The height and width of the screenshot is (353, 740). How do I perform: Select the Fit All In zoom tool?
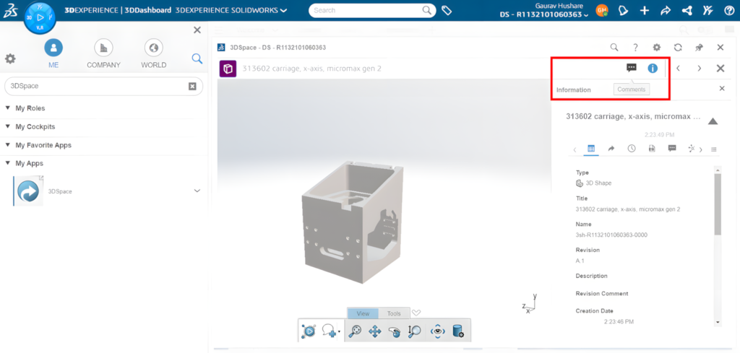click(355, 331)
